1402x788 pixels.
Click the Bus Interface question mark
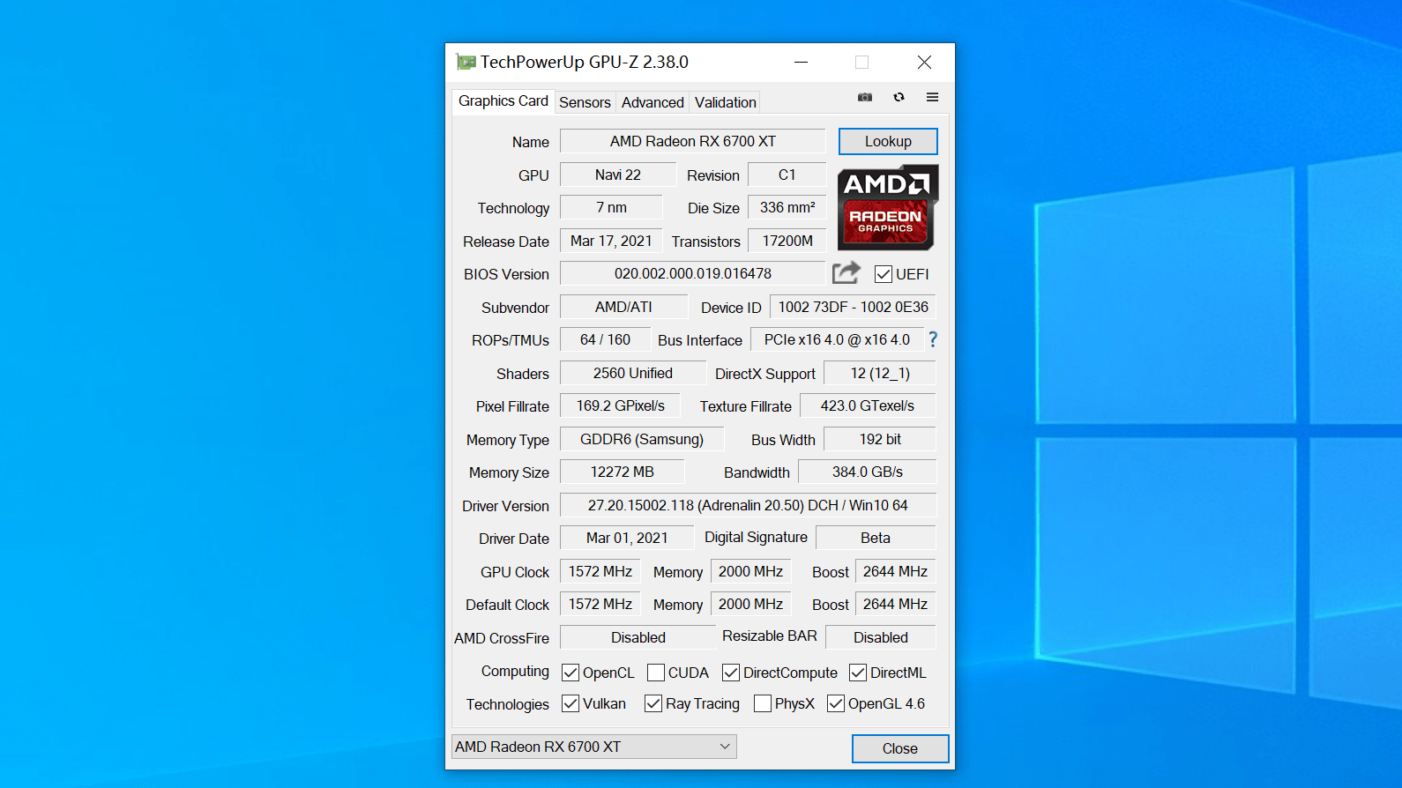(x=933, y=339)
